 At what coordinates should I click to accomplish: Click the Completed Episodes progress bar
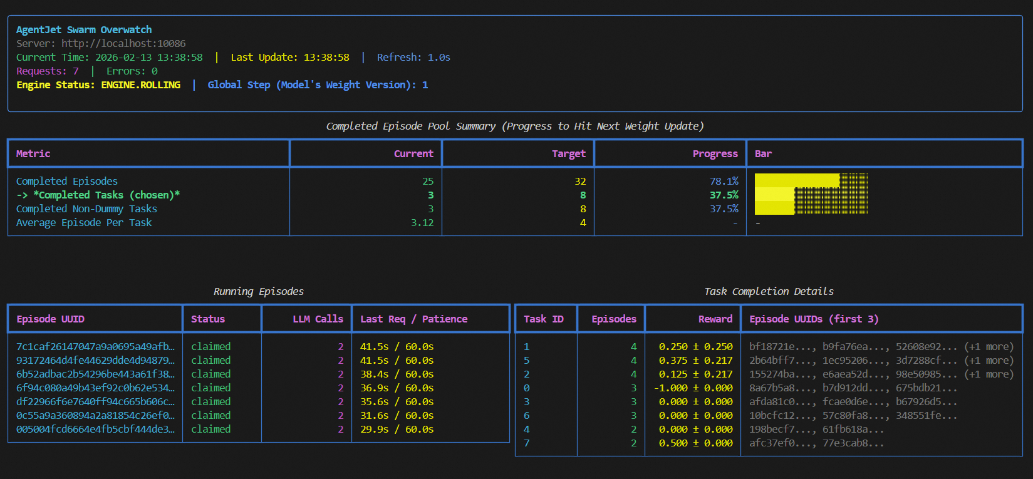coord(811,180)
